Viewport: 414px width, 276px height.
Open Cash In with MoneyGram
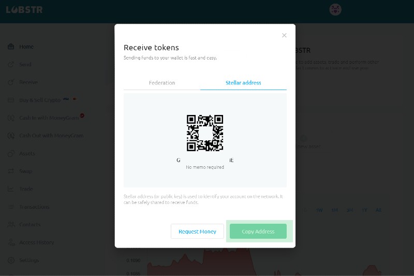49,118
